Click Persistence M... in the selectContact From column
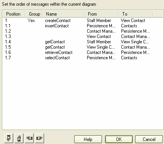Image resolution: width=164 pixels, height=144 pixels. [x=101, y=58]
